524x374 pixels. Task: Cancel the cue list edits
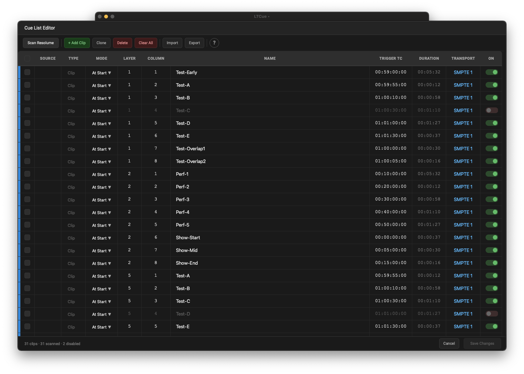click(449, 343)
